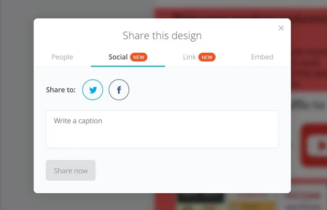The width and height of the screenshot is (327, 210).
Task: Open the Embed tab
Action: [x=262, y=57]
